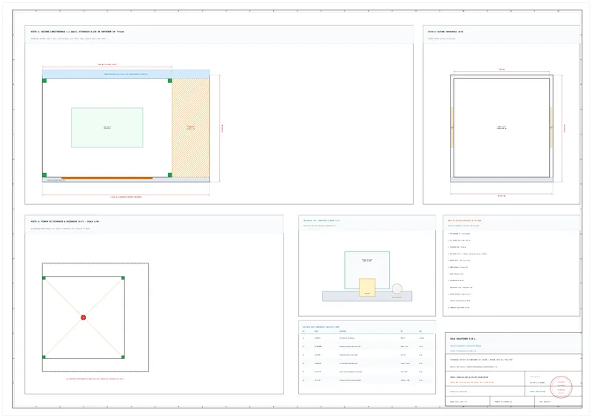Click top-left green corner block in longitudinal section

[x=44, y=81]
